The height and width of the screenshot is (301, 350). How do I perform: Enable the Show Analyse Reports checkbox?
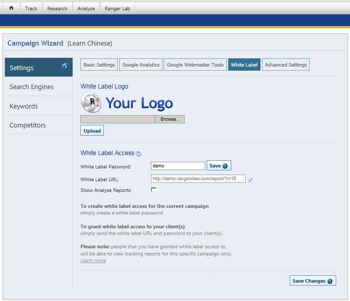154,190
